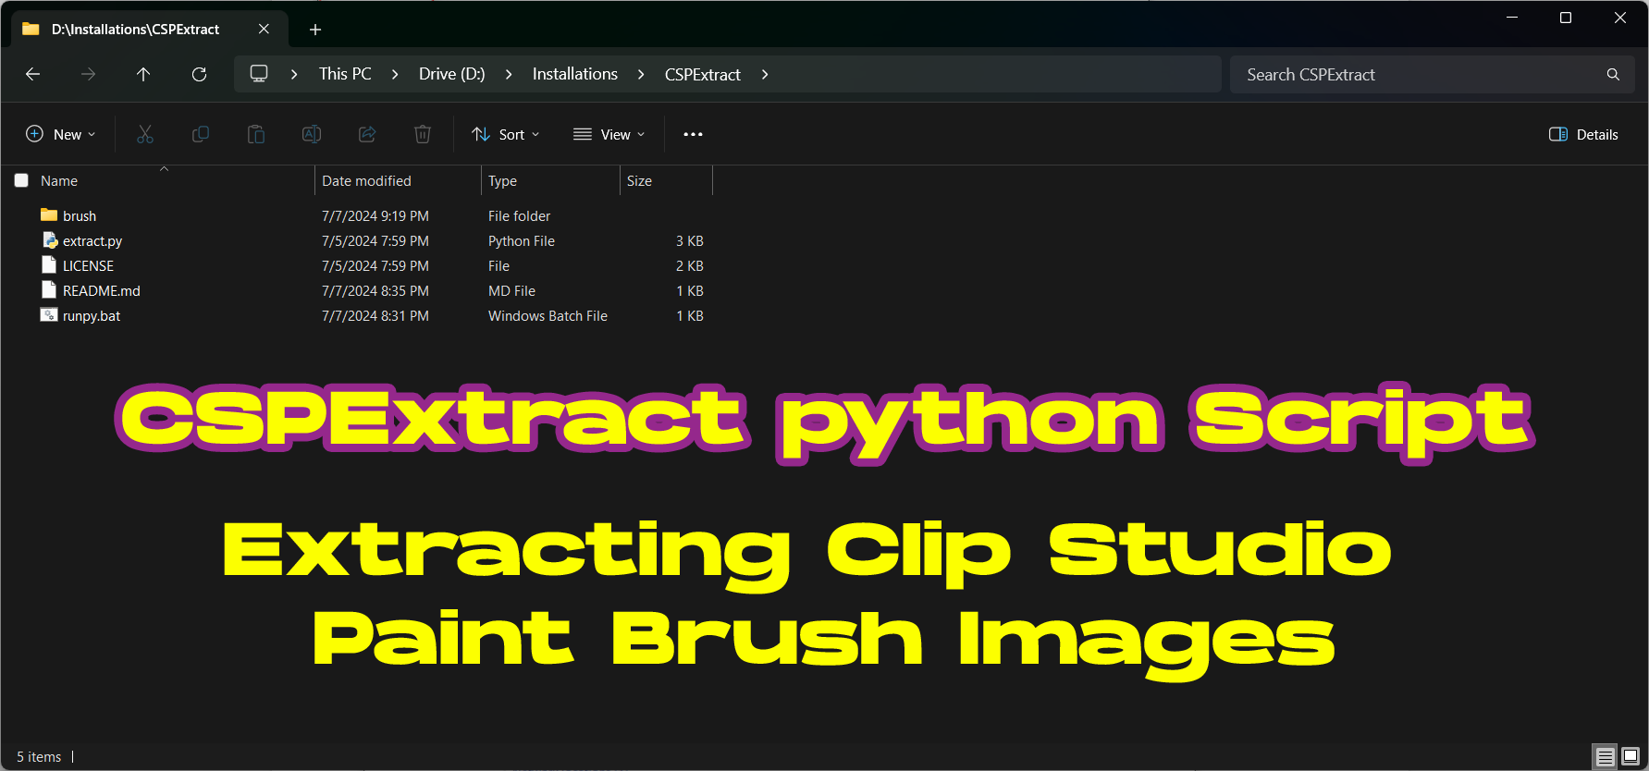Navigate to Drive (D:) breadcrumb

tap(451, 74)
